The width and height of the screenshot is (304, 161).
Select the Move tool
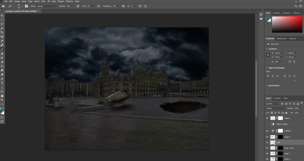(2, 15)
